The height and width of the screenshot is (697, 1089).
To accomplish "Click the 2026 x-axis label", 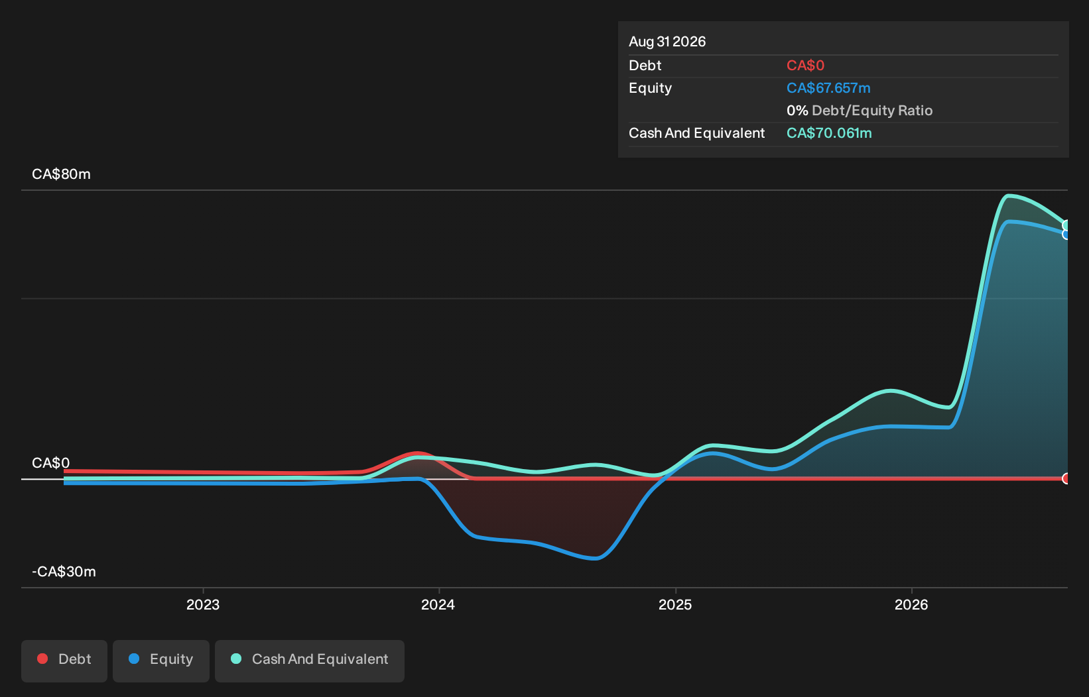I will (x=911, y=604).
